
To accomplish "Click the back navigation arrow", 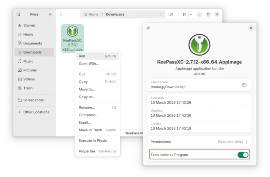I will pos(61,14).
